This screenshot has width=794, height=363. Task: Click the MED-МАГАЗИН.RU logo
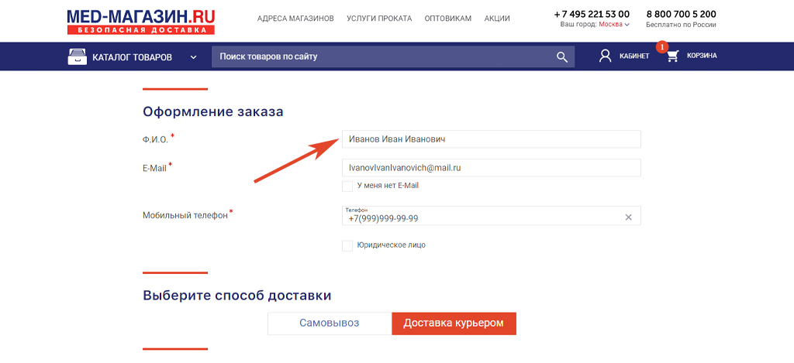[x=141, y=21]
